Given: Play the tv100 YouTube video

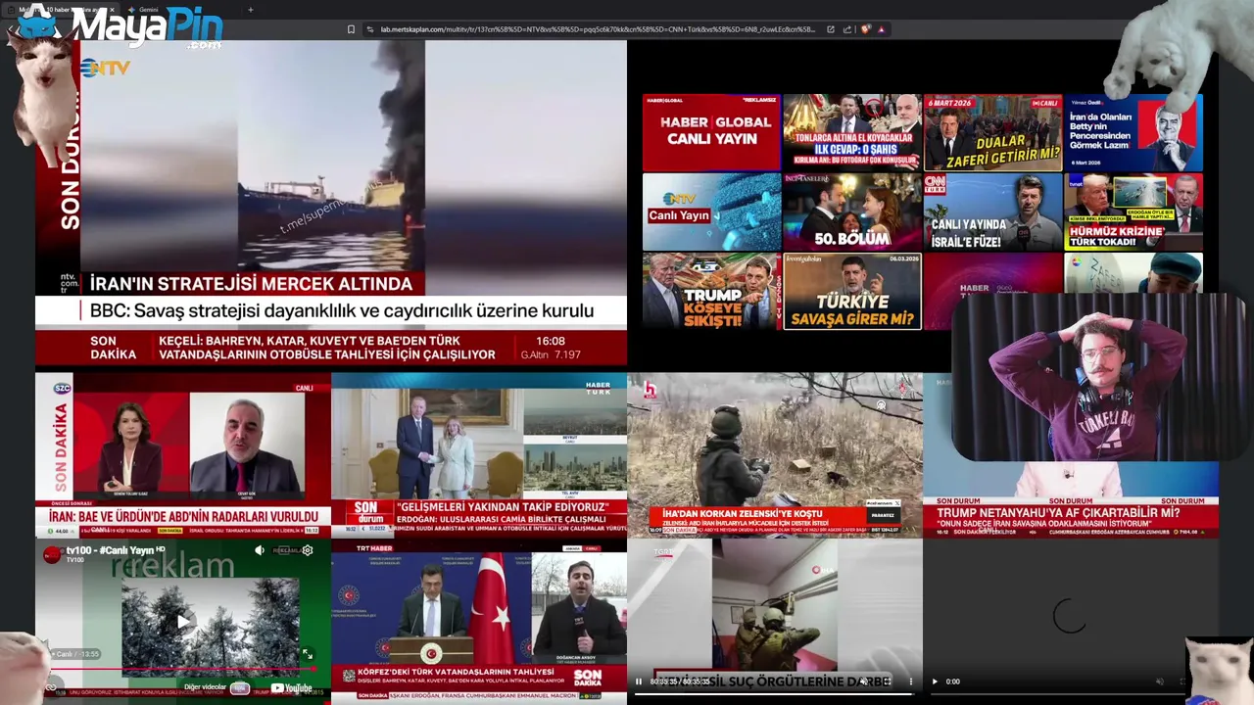Looking at the screenshot, I should 183,621.
